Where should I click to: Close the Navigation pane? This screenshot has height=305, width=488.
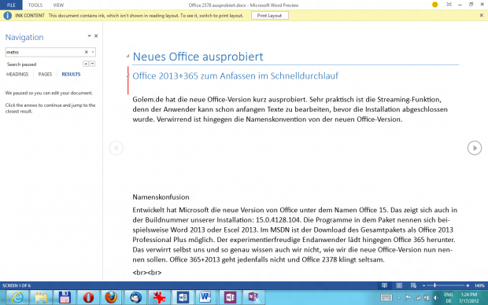[x=96, y=36]
